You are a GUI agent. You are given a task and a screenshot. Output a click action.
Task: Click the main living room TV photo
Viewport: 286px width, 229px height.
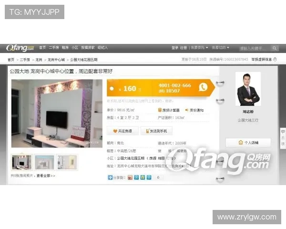pos(57,114)
